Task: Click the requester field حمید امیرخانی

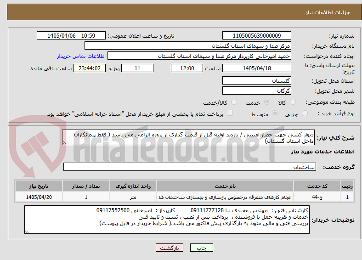Action: (x=199, y=56)
